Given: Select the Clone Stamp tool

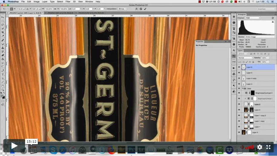Looking at the screenshot, I should 3,48.
